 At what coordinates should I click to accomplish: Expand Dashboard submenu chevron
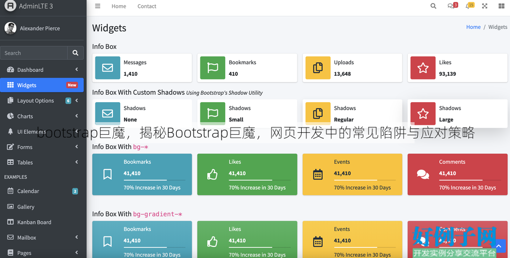click(x=76, y=70)
